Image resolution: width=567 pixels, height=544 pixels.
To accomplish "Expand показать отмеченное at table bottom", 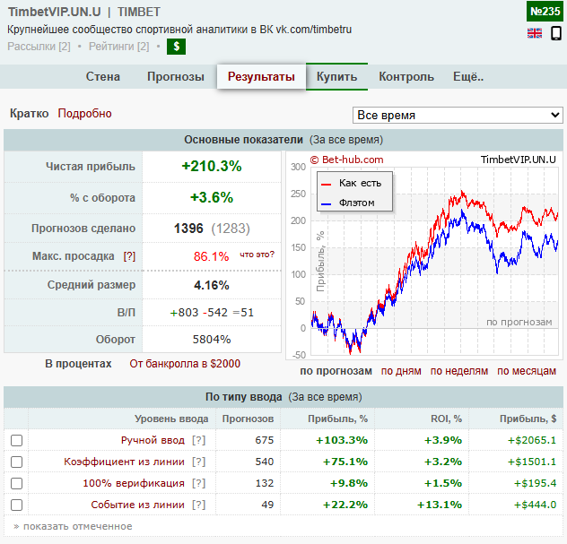I will (x=73, y=526).
